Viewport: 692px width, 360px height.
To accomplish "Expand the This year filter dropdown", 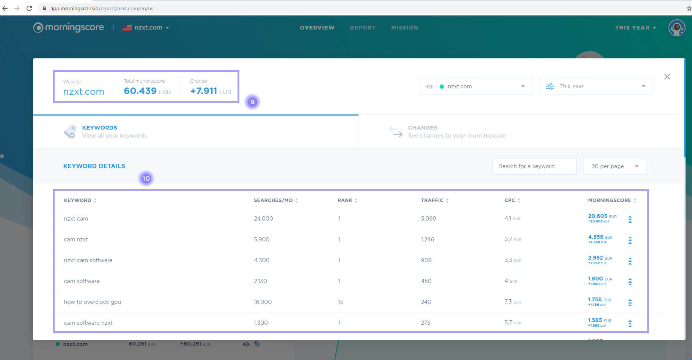I will pyautogui.click(x=596, y=86).
